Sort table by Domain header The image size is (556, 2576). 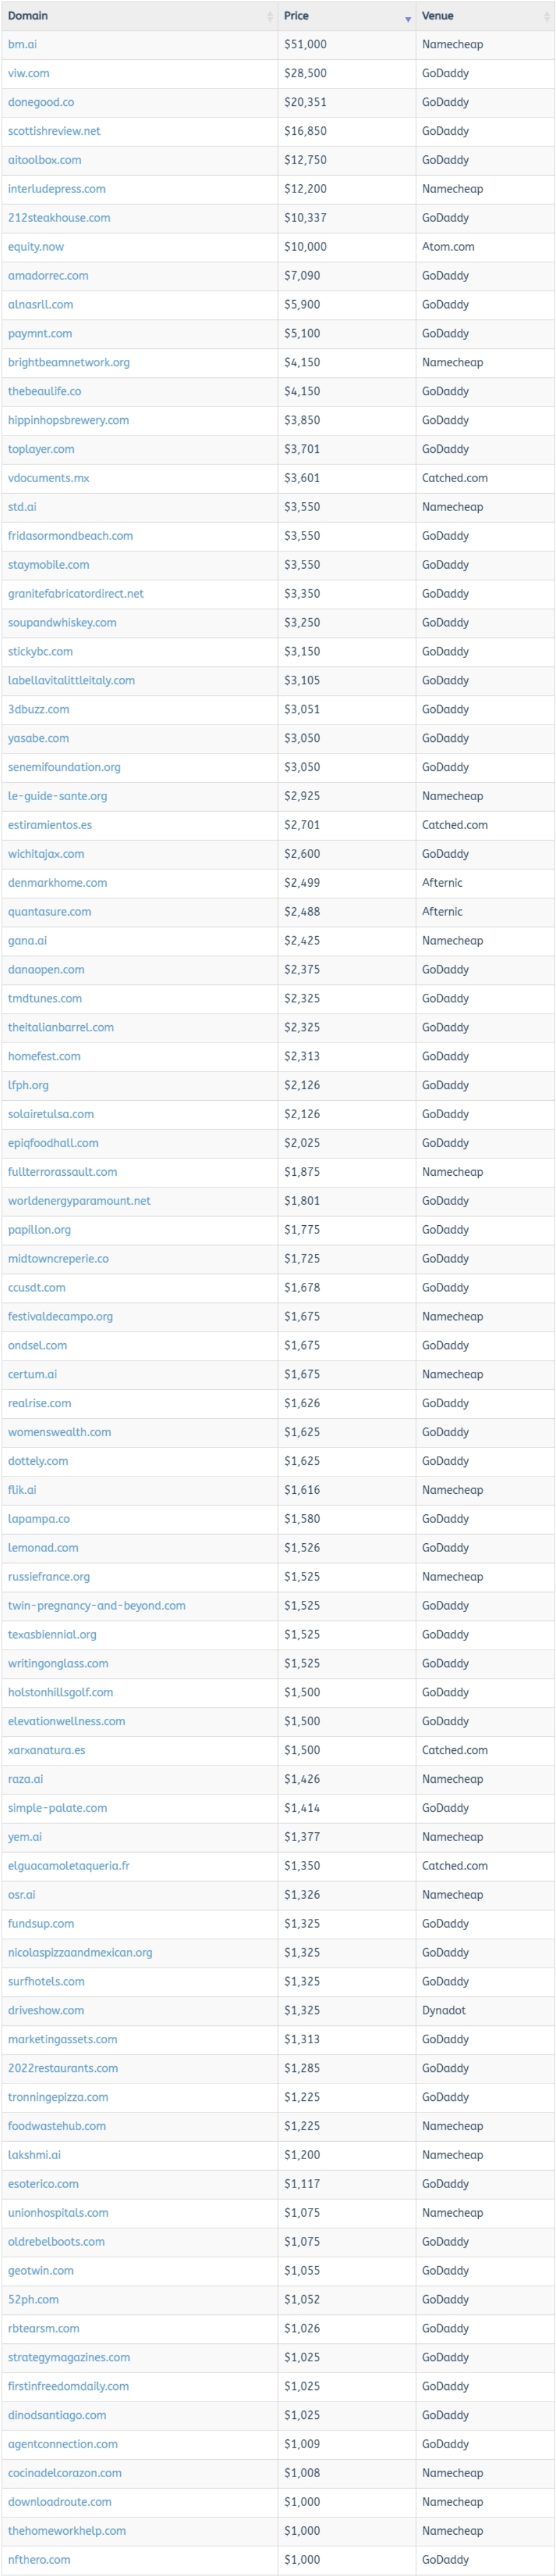click(28, 16)
